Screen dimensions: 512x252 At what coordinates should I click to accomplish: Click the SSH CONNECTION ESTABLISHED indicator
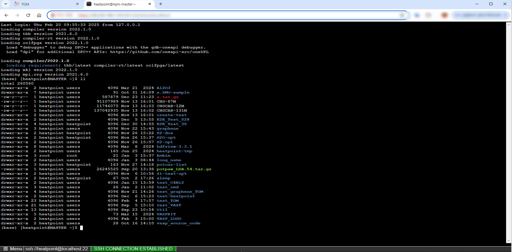coord(133,249)
